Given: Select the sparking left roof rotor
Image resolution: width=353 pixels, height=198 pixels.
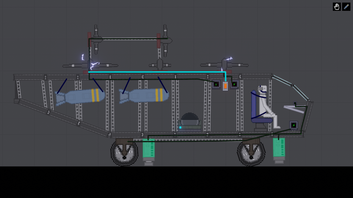Looking at the screenshot, I should (90, 65).
